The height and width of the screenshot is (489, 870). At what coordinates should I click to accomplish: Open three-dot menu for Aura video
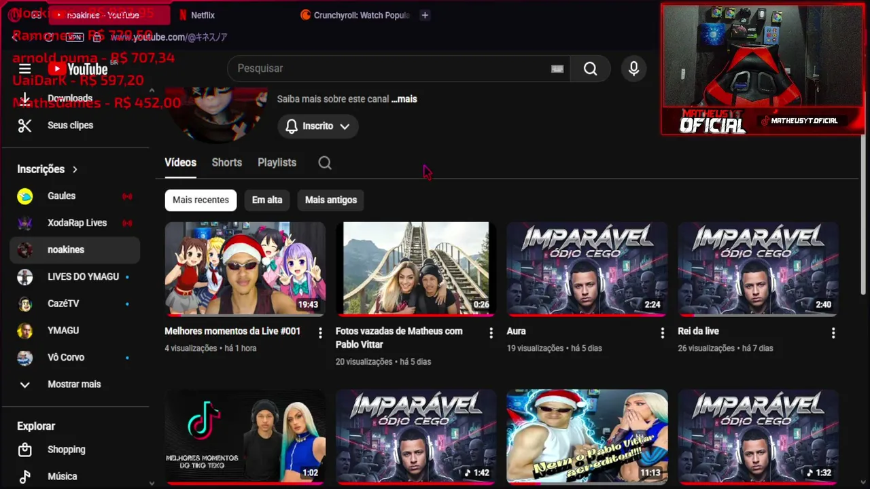click(662, 333)
